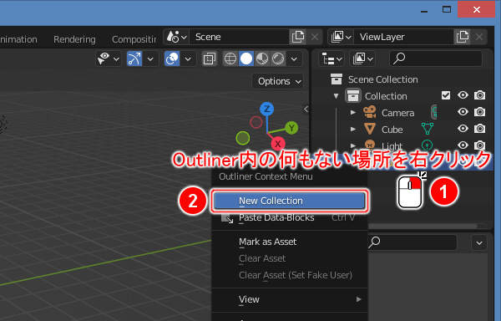Collapse the Collection tree item
The width and height of the screenshot is (501, 321).
[337, 96]
